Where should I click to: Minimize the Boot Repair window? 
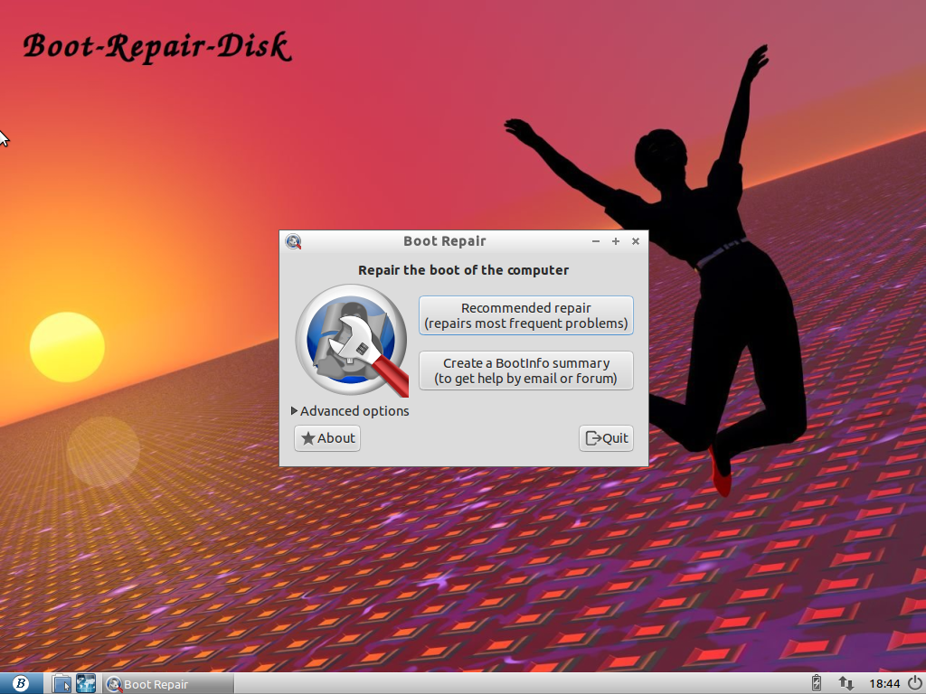coord(596,241)
